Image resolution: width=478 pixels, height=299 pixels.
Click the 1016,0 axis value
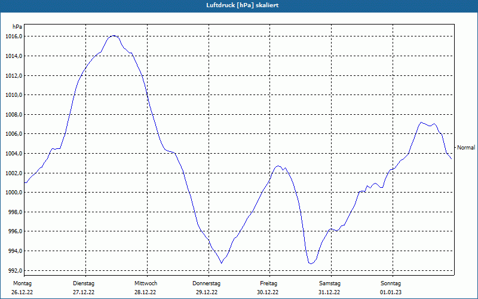pyautogui.click(x=14, y=36)
